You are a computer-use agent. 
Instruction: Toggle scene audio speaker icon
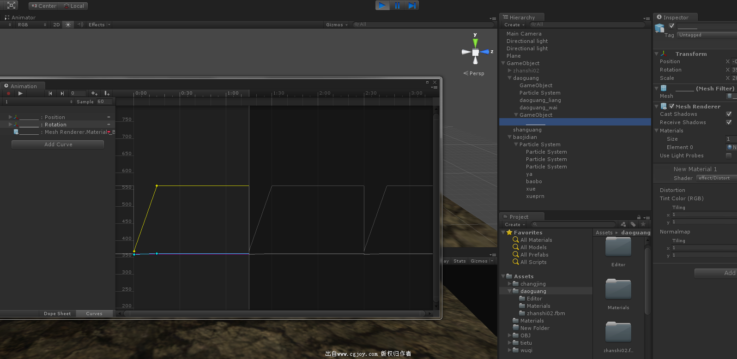(x=80, y=25)
